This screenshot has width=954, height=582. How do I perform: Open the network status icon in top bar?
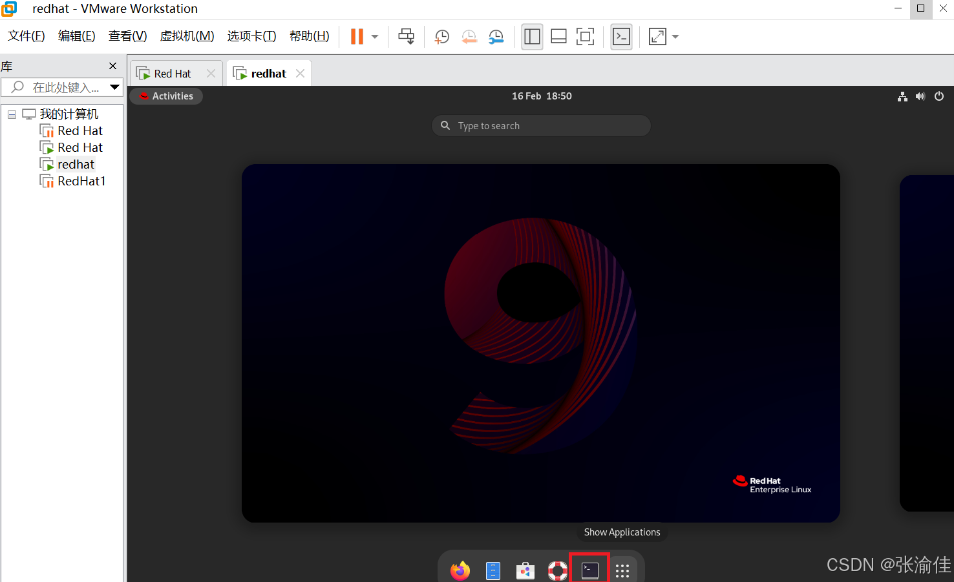click(x=902, y=96)
